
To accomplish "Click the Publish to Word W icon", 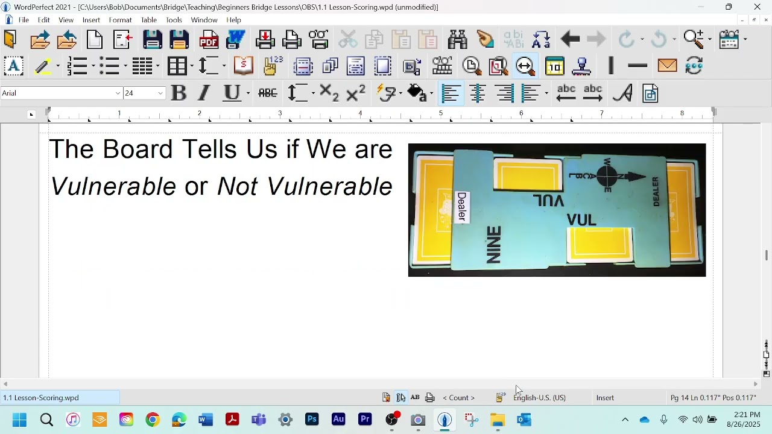I will point(236,40).
